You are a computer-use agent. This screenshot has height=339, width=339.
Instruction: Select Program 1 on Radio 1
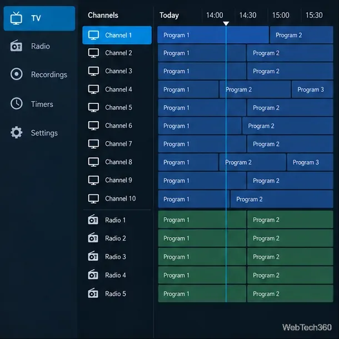coord(202,220)
